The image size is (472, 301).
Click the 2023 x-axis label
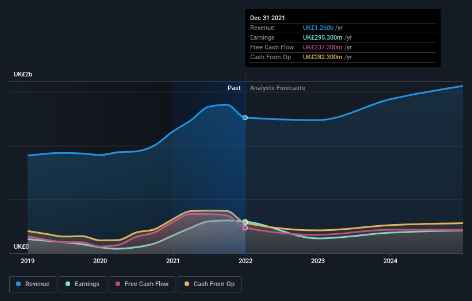[x=318, y=261]
